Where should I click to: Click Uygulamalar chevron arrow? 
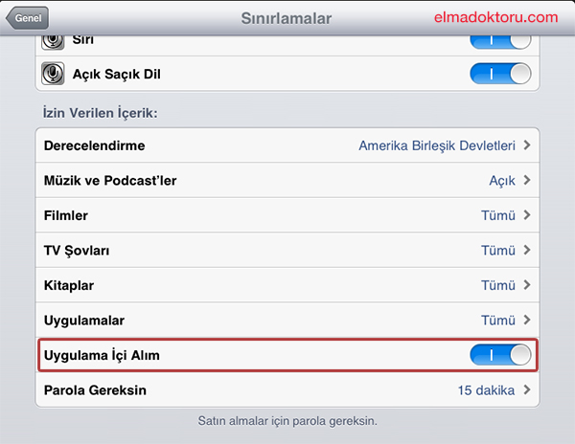pos(527,320)
